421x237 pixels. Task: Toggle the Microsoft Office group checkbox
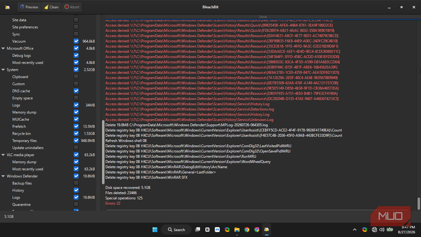click(x=76, y=48)
